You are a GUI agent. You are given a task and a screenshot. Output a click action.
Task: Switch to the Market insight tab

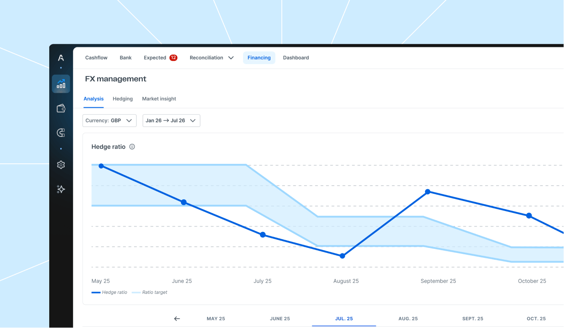[x=159, y=99]
